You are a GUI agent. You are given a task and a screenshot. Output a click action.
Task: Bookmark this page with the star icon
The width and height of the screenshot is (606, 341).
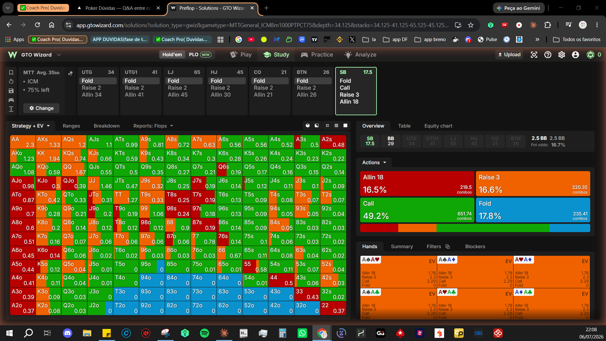[x=471, y=25]
